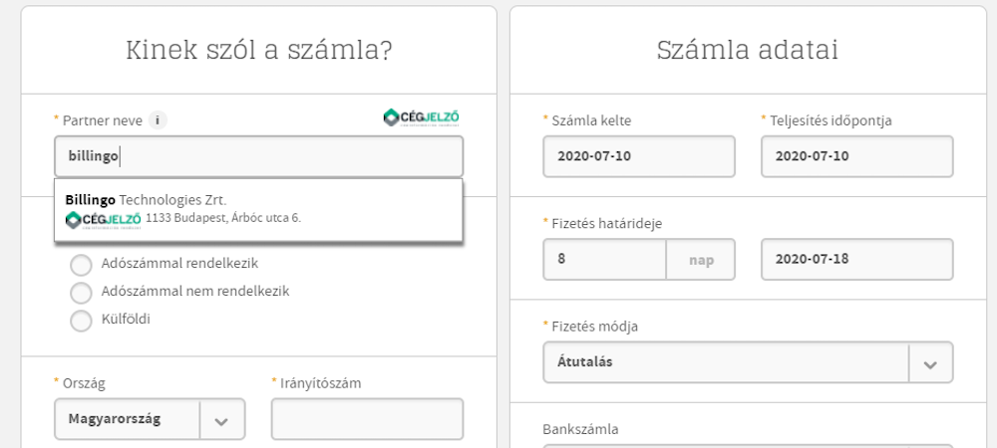
Task: Focus the Partner neve text field
Action: pos(259,156)
